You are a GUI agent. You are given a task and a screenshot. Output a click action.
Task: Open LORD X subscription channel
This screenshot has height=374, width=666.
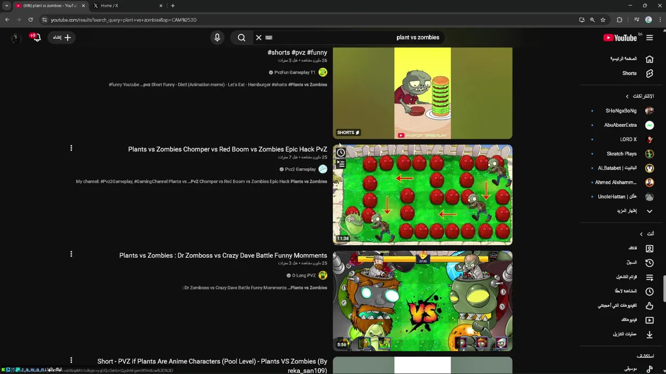coord(623,139)
